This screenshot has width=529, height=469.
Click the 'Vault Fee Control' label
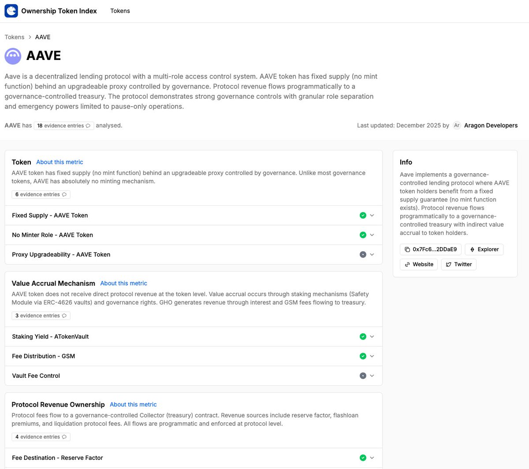click(36, 376)
